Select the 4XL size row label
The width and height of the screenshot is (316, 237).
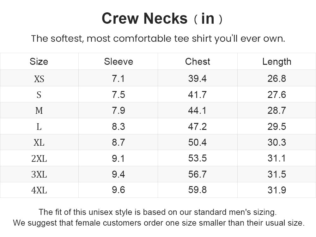point(39,190)
